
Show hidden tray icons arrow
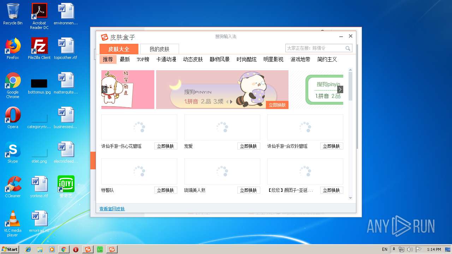point(394,249)
